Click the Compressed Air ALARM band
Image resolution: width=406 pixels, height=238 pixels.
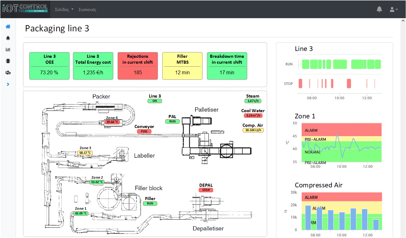[x=342, y=197]
